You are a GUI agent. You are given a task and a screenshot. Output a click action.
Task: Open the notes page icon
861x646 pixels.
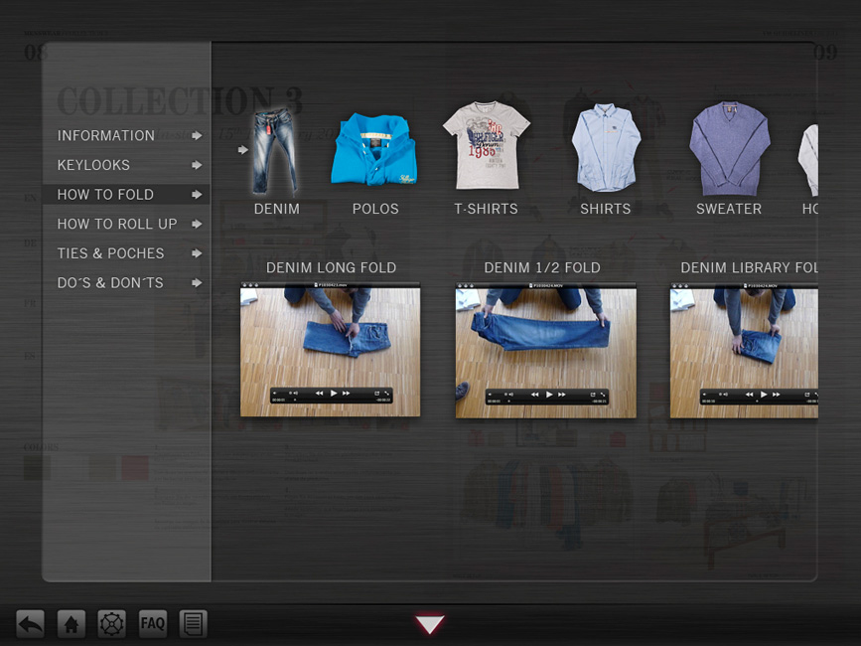coord(193,624)
